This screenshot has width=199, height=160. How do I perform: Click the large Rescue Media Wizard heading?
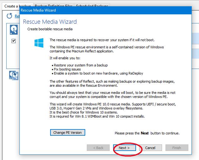point(50,22)
